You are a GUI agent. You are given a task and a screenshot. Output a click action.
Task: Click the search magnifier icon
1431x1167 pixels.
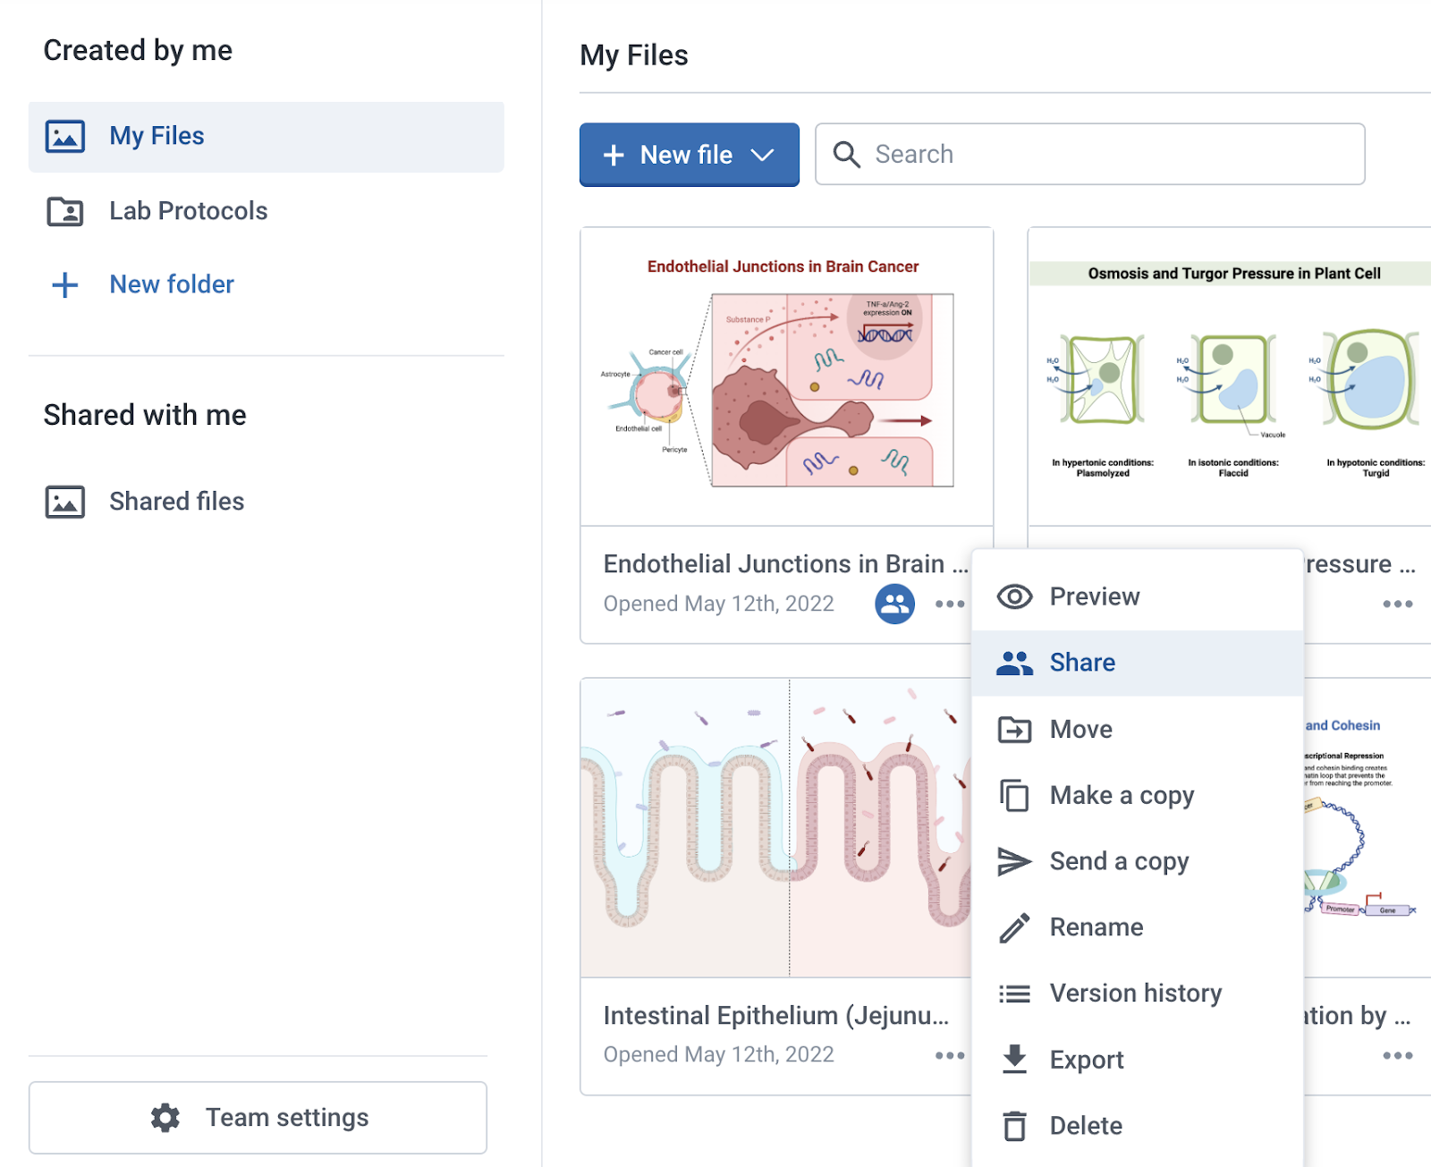tap(846, 154)
